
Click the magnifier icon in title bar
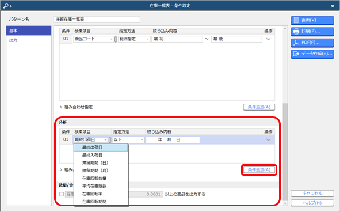pos(7,6)
